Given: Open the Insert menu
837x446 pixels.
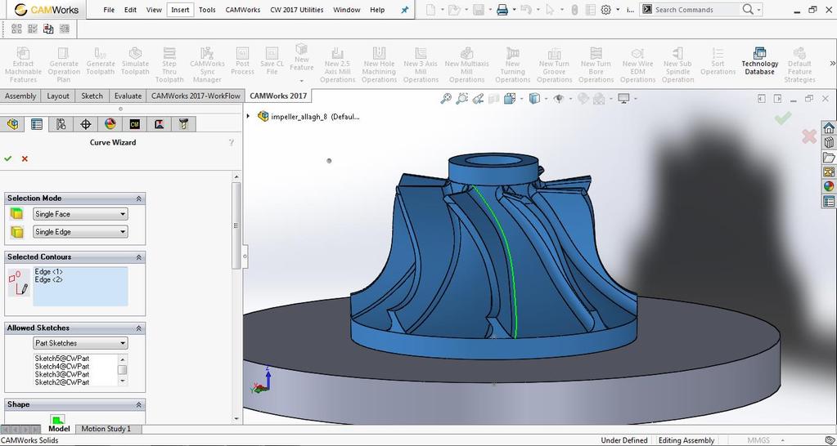Looking at the screenshot, I should (180, 10).
